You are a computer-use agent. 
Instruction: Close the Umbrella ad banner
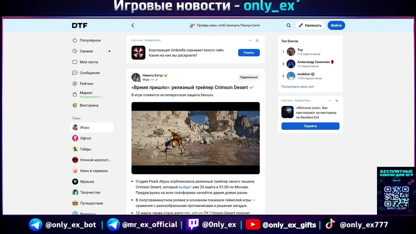point(257,41)
